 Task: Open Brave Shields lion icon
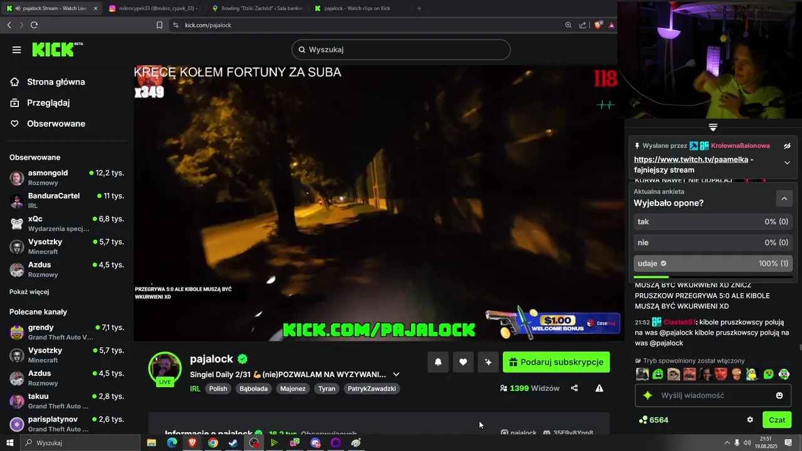click(x=598, y=25)
